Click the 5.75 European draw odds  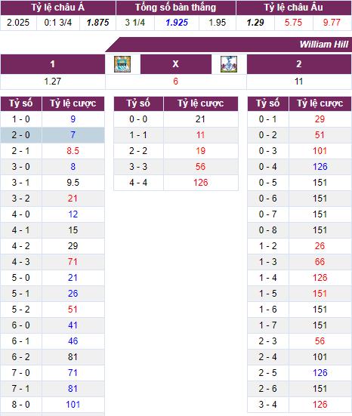[293, 23]
